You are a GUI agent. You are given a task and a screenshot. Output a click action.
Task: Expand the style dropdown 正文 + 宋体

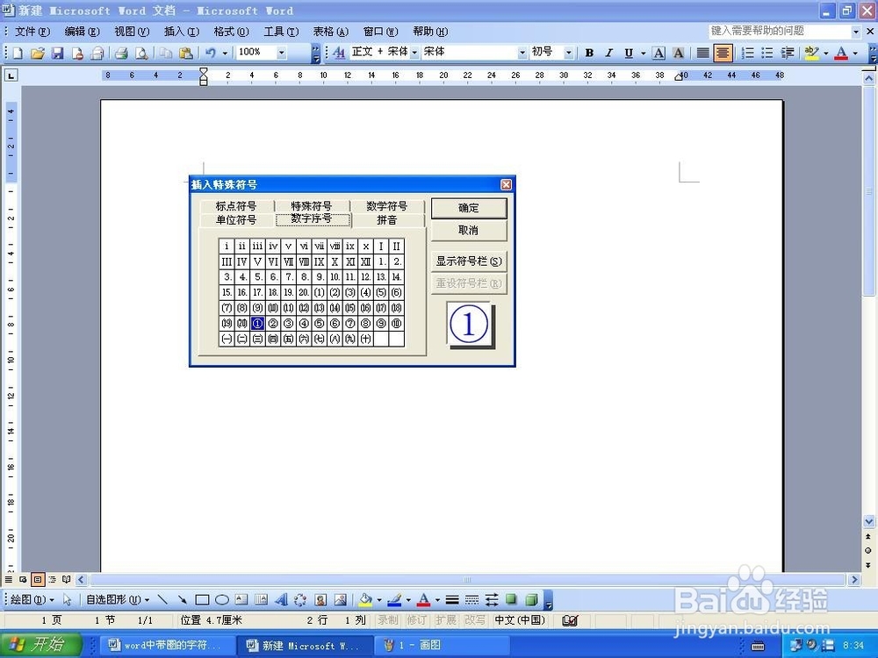414,53
